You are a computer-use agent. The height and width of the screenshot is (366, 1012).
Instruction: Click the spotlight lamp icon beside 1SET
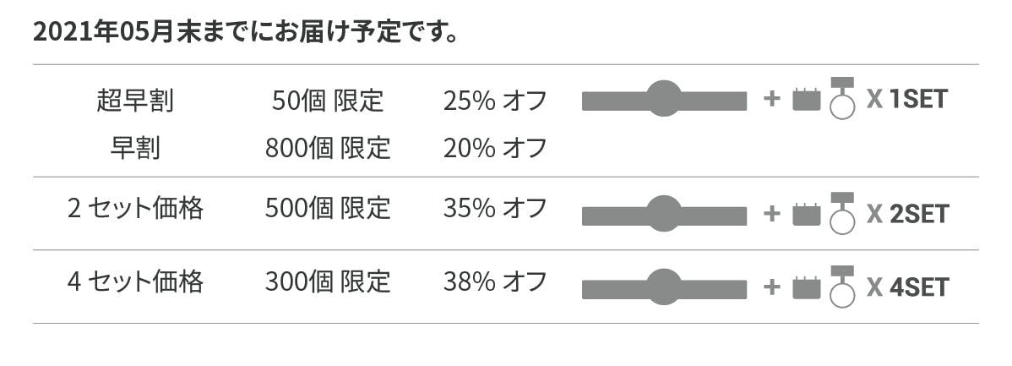(842, 98)
